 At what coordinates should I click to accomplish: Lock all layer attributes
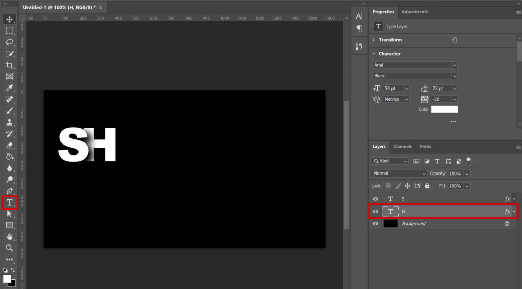point(427,186)
